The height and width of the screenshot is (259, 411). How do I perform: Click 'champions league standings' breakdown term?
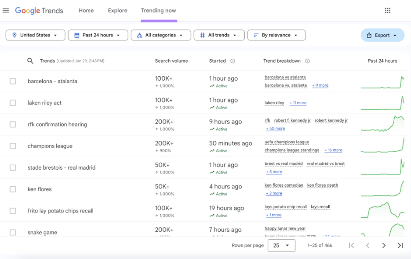pos(292,150)
